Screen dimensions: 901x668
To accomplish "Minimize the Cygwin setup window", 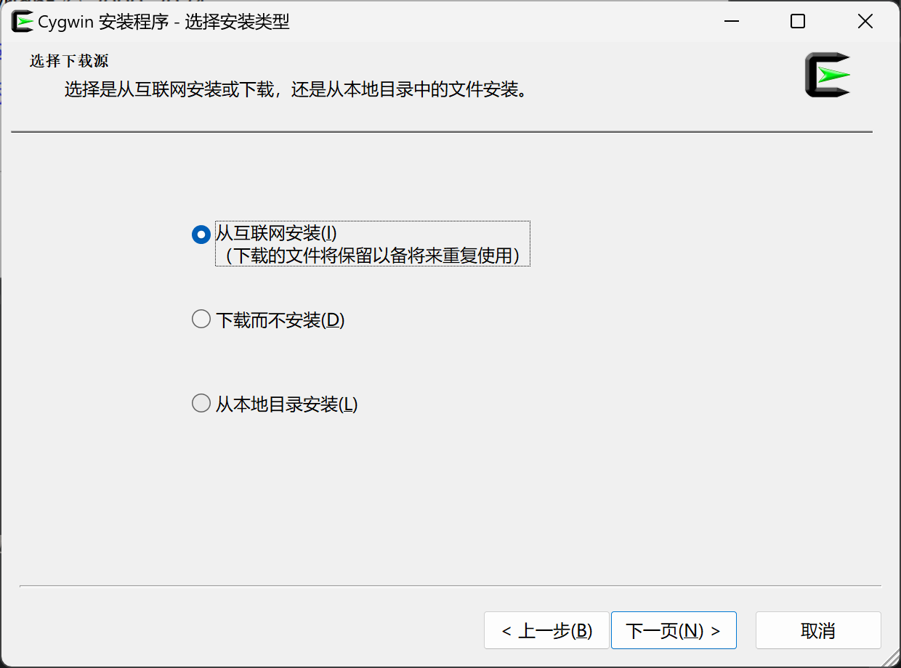I will (732, 22).
